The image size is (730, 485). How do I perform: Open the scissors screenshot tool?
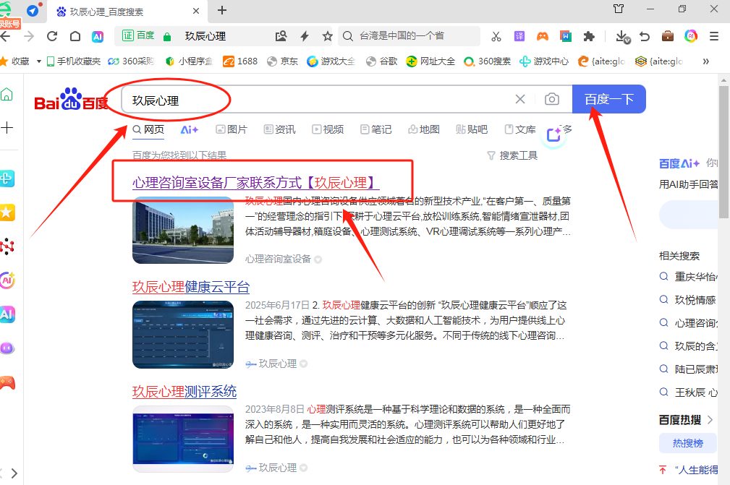click(x=496, y=36)
